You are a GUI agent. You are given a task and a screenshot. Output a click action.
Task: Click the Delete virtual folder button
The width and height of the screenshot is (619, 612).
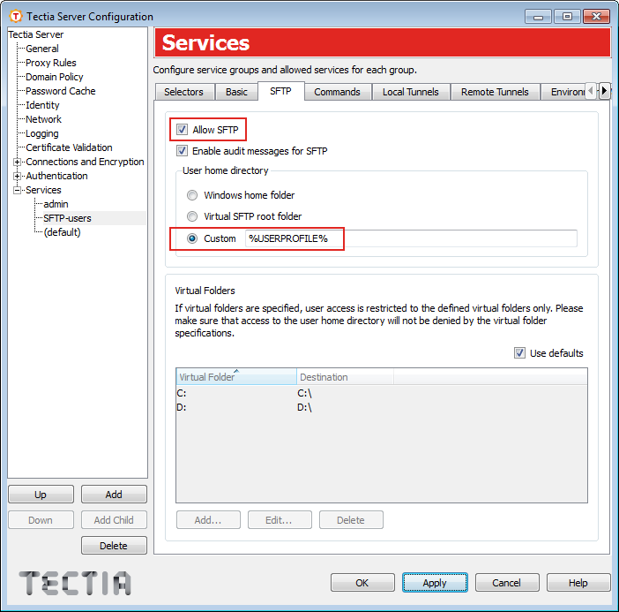[x=351, y=520]
